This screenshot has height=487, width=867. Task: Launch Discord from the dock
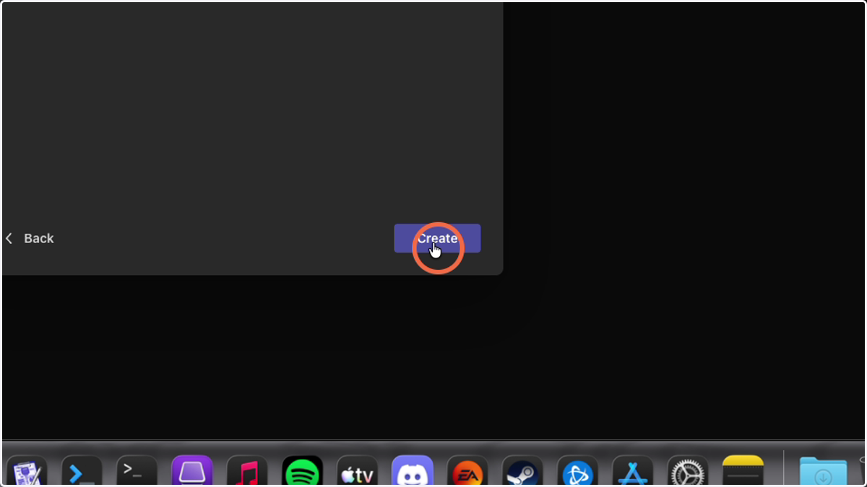coord(413,471)
